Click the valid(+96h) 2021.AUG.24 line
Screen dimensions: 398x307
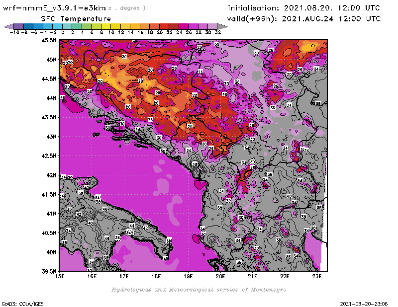pos(304,18)
